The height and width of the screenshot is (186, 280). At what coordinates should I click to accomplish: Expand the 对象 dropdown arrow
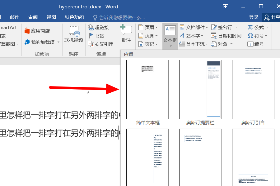pos(231,44)
